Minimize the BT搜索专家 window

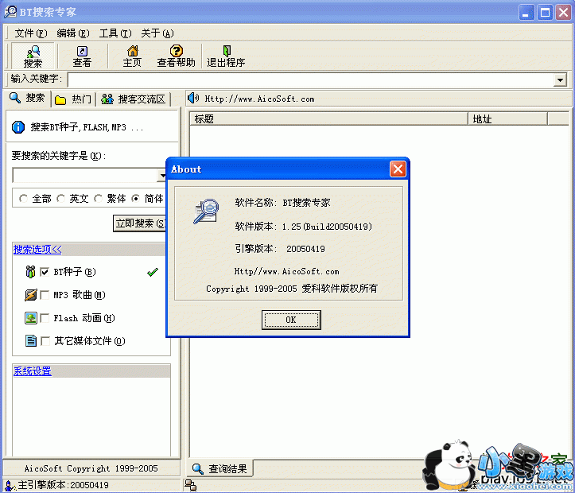click(x=526, y=13)
